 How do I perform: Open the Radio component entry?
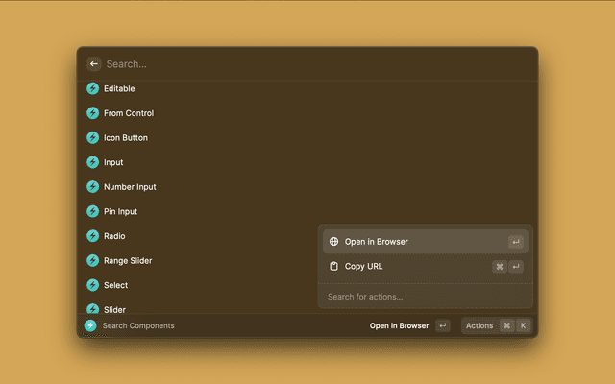tap(114, 236)
